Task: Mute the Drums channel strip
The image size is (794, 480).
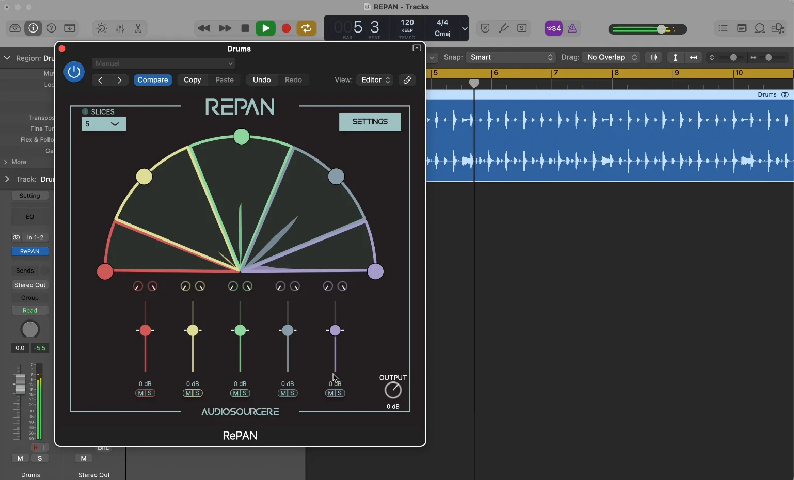Action: point(20,458)
